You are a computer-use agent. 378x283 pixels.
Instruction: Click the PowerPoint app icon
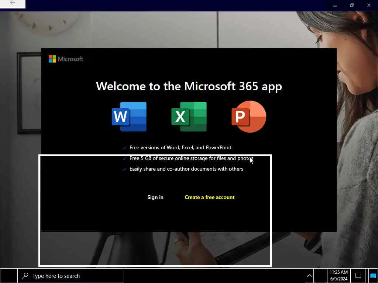click(249, 116)
